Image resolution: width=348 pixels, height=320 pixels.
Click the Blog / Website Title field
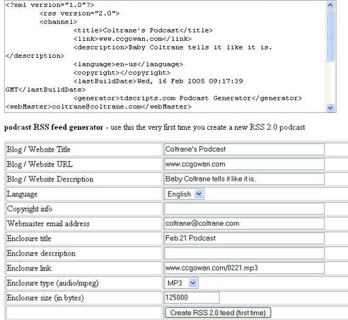(244, 149)
